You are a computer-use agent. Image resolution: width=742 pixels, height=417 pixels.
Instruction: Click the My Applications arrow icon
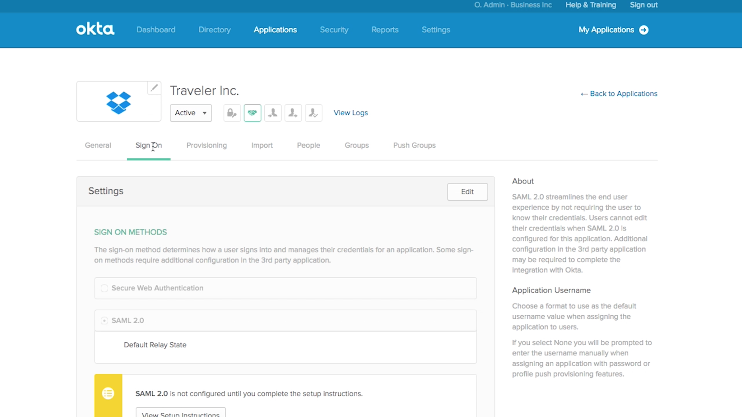[x=643, y=30]
